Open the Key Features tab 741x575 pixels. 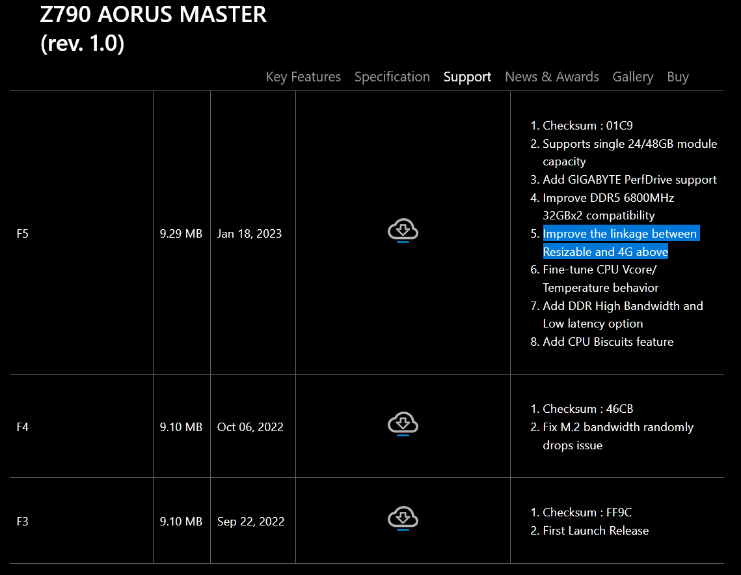[x=303, y=77]
